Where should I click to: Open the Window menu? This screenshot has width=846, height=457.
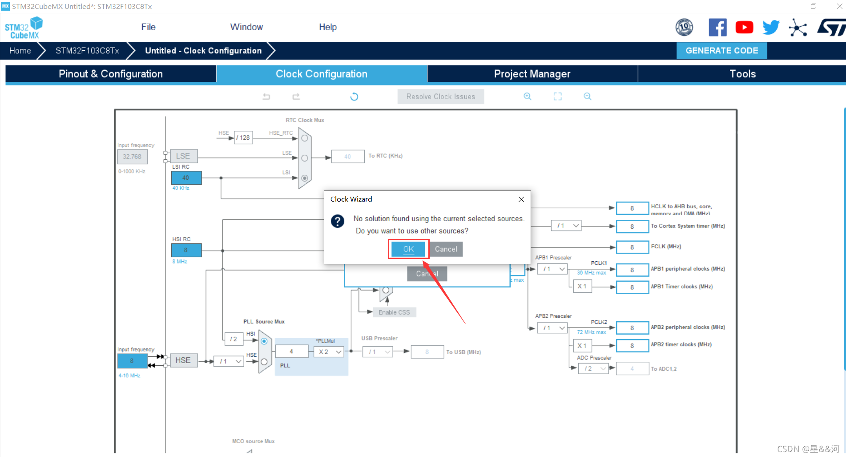(x=246, y=27)
